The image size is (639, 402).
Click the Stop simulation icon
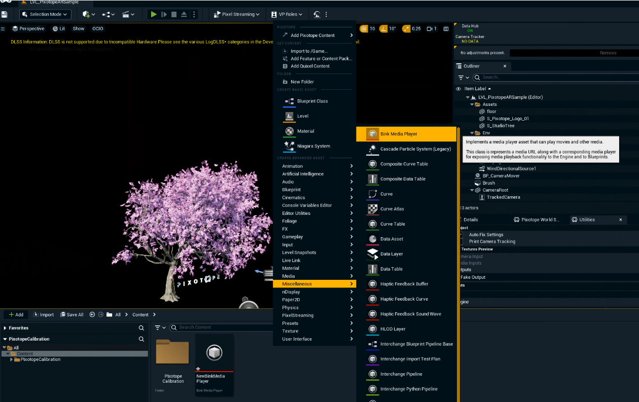pyautogui.click(x=174, y=15)
